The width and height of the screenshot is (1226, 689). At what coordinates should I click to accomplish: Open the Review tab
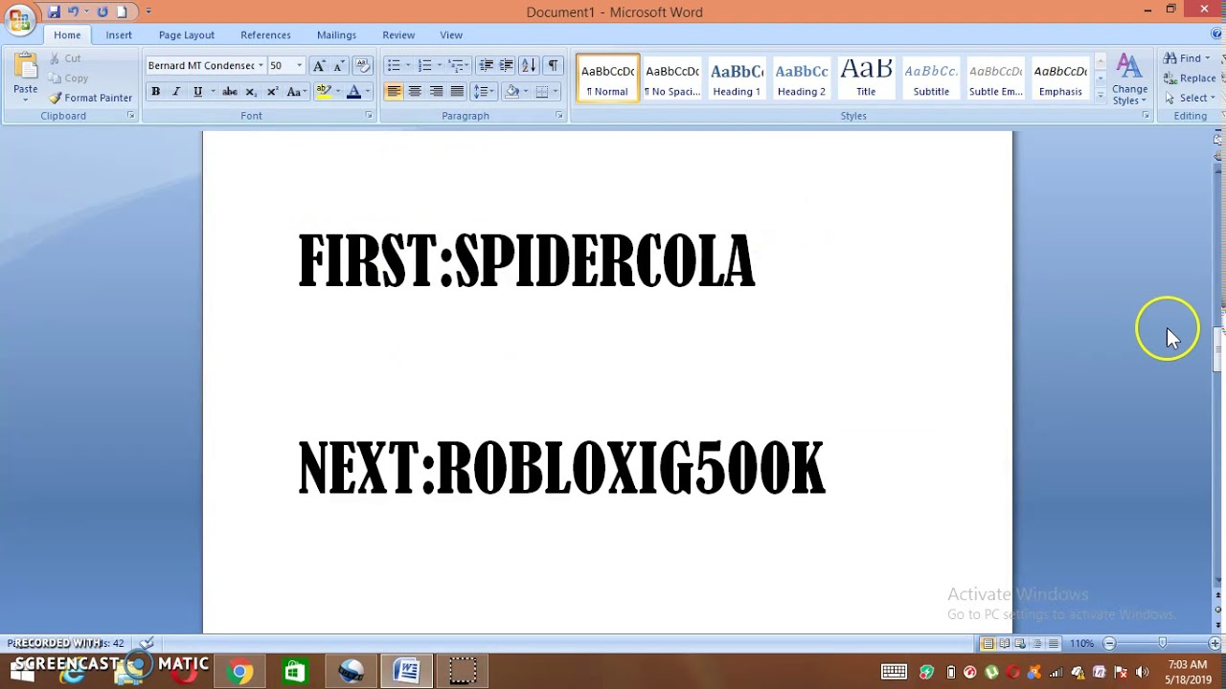point(398,34)
